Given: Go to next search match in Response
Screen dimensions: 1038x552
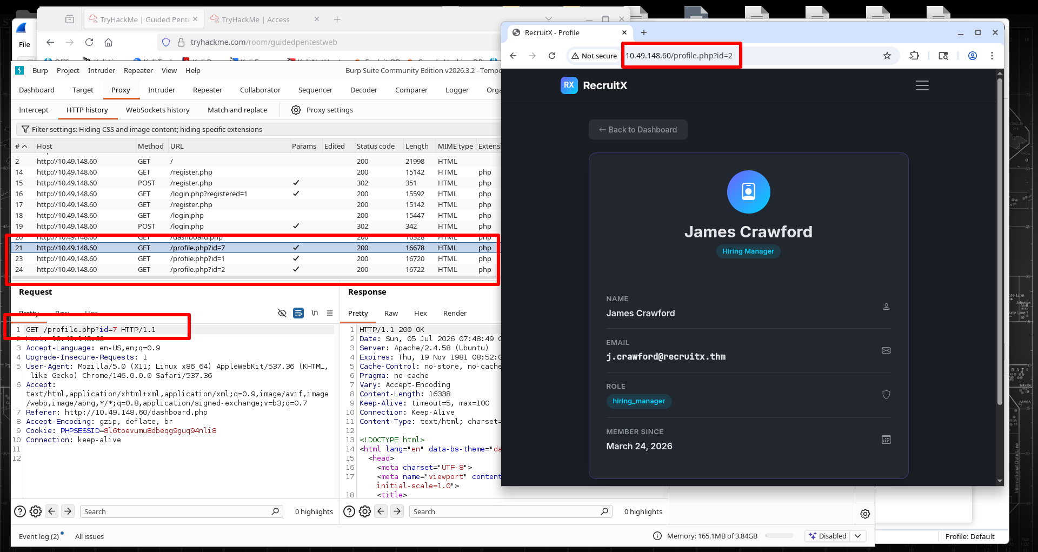Looking at the screenshot, I should coord(397,511).
